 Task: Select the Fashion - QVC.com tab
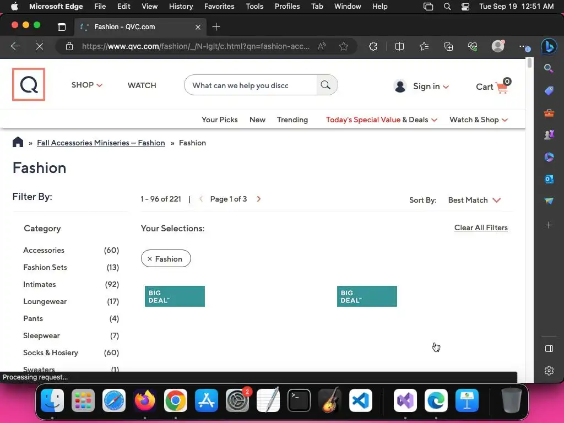pos(140,26)
